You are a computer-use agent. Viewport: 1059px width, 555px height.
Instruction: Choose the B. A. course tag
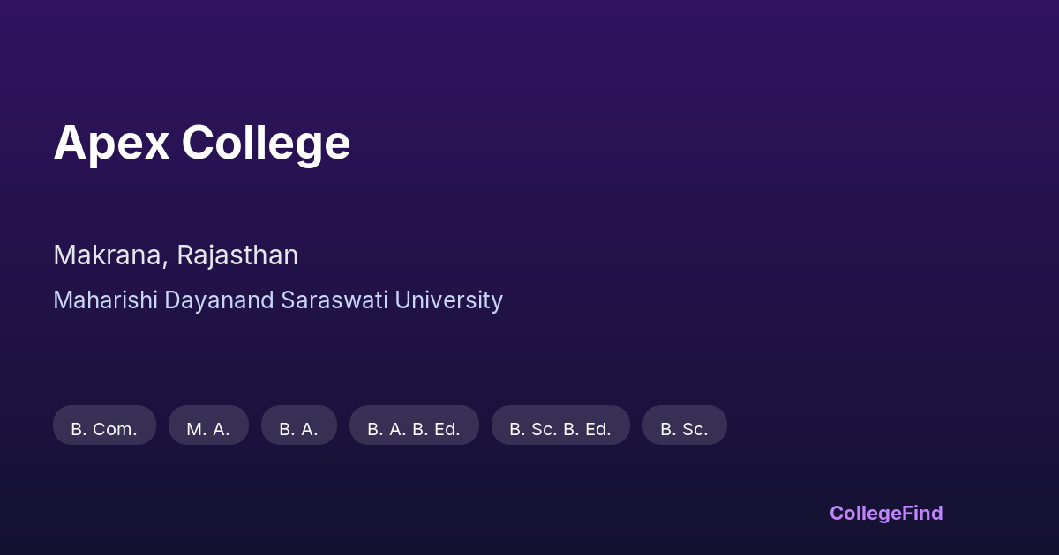[x=298, y=425]
